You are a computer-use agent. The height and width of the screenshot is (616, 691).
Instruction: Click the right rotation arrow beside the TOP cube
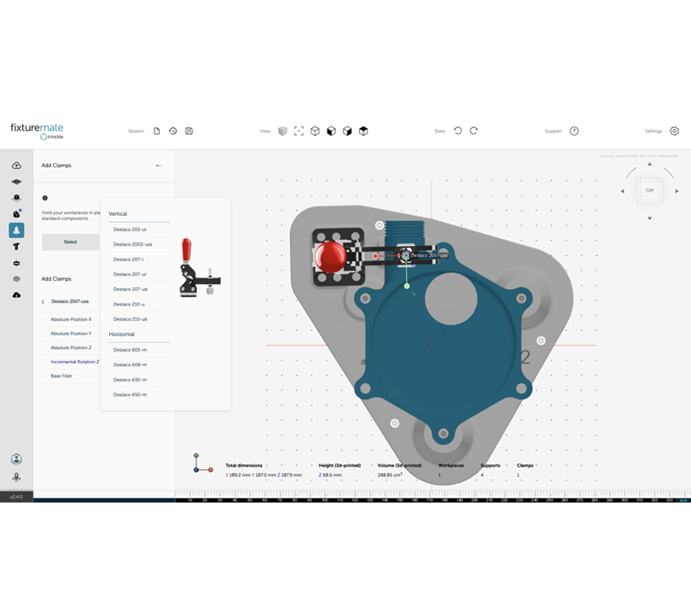(675, 191)
